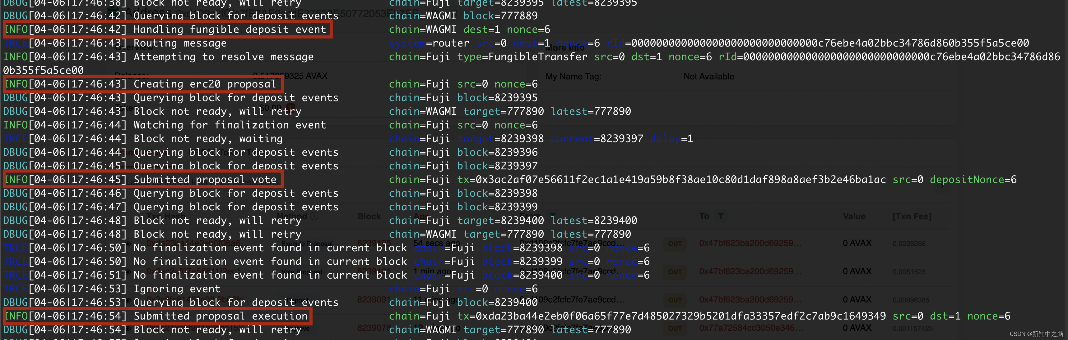
Task: Click the [Txn Fee] column header
Action: click(x=912, y=216)
